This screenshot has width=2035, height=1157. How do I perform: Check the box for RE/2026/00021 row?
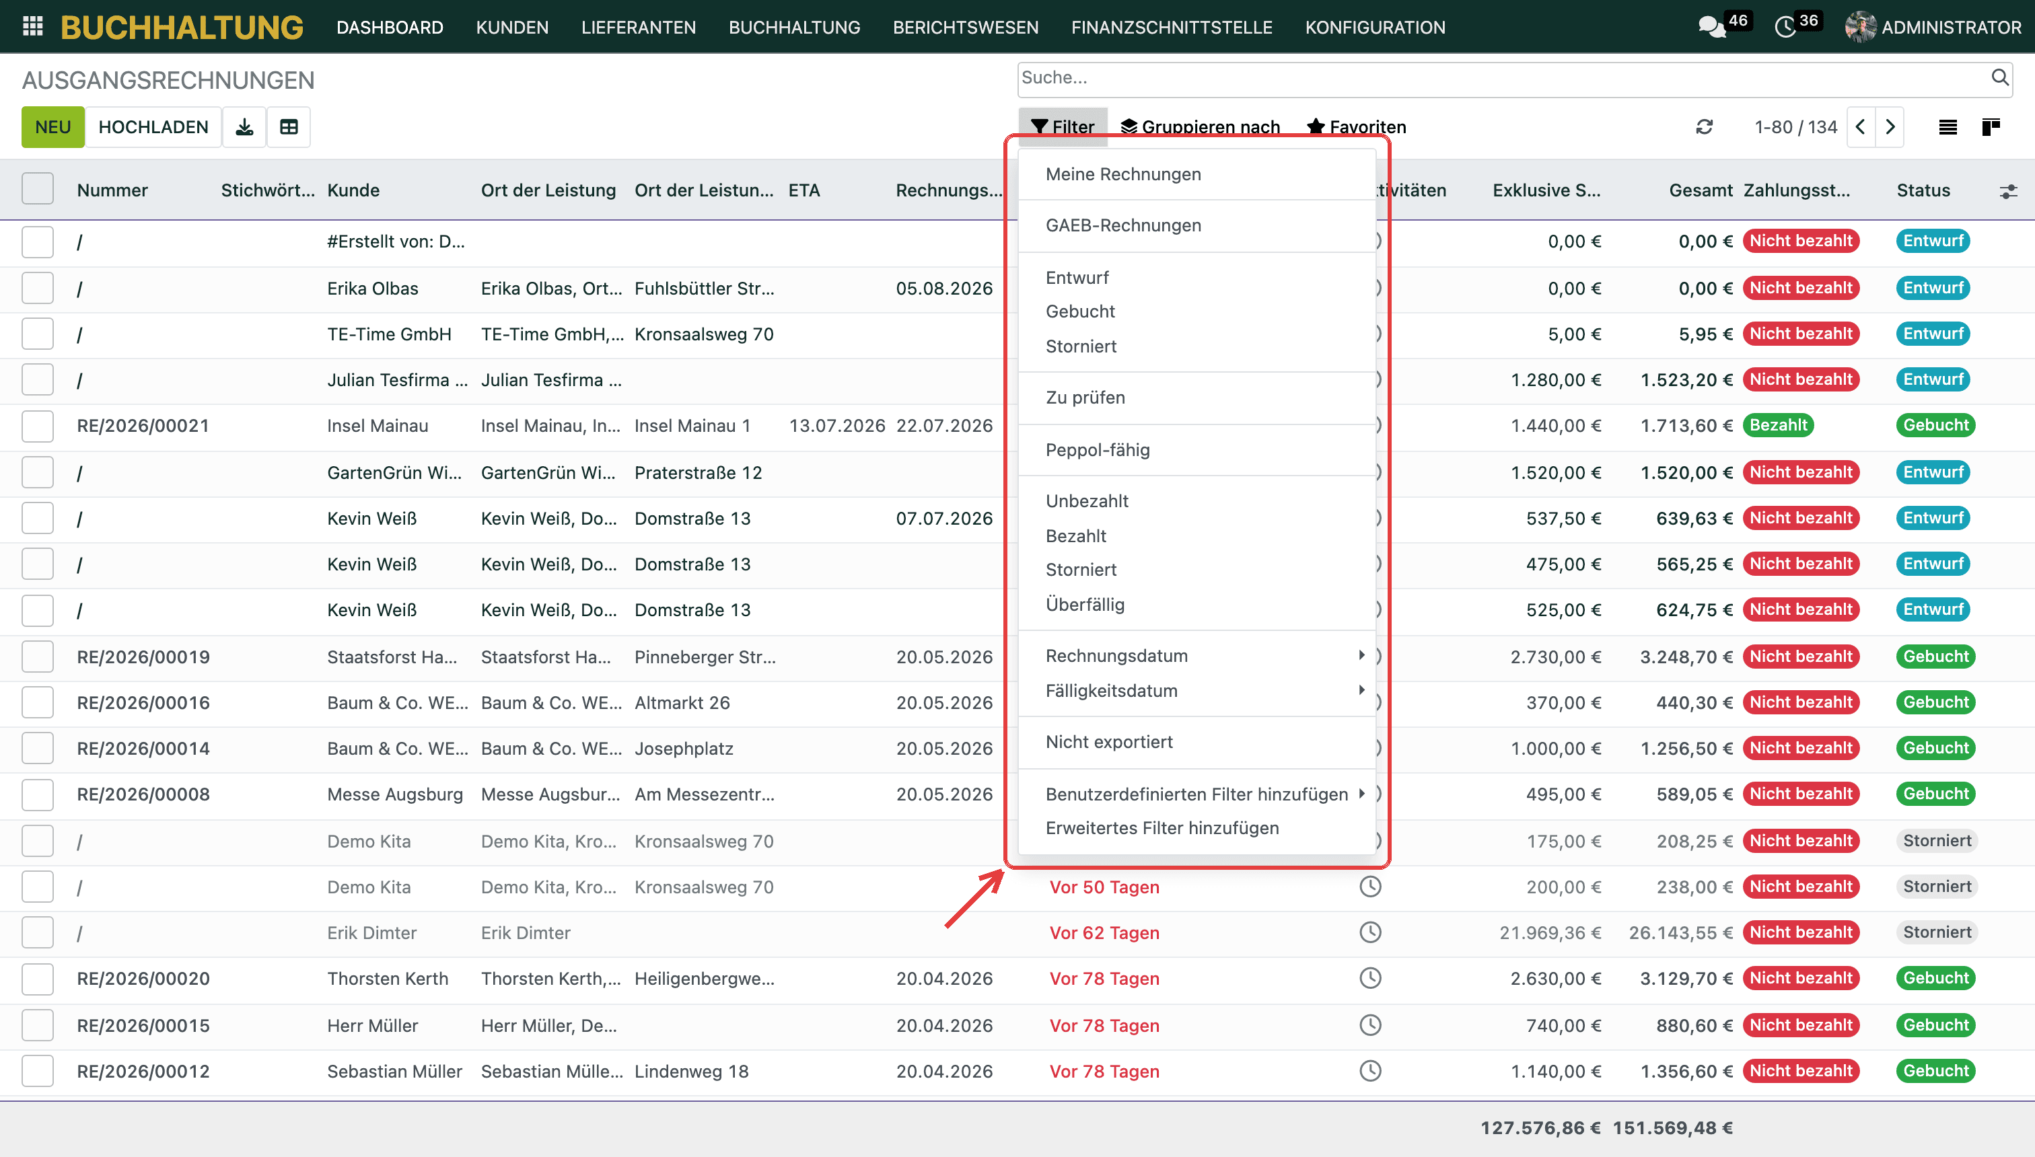38,426
